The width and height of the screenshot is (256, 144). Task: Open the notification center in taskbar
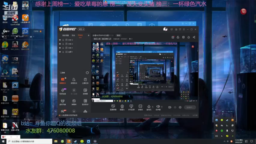(x=252, y=141)
